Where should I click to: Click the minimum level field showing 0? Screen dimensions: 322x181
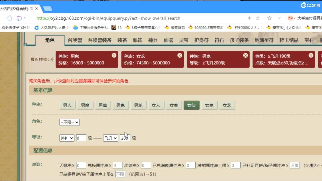[81, 138]
